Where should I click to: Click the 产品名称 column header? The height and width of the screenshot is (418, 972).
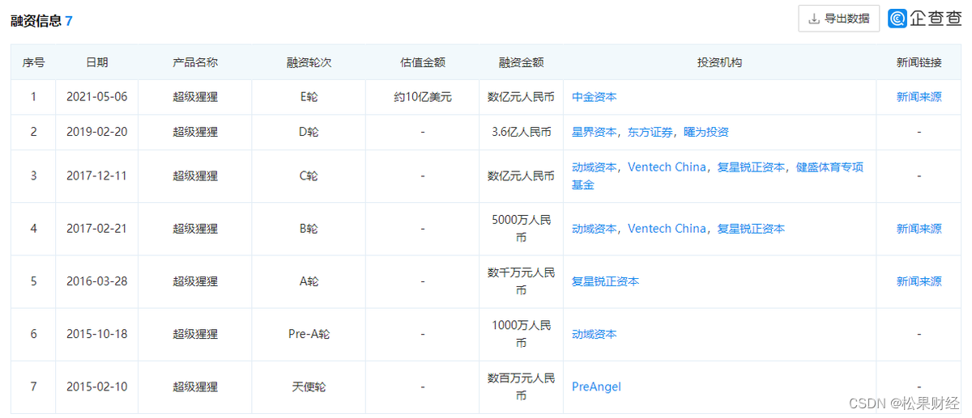click(x=195, y=62)
